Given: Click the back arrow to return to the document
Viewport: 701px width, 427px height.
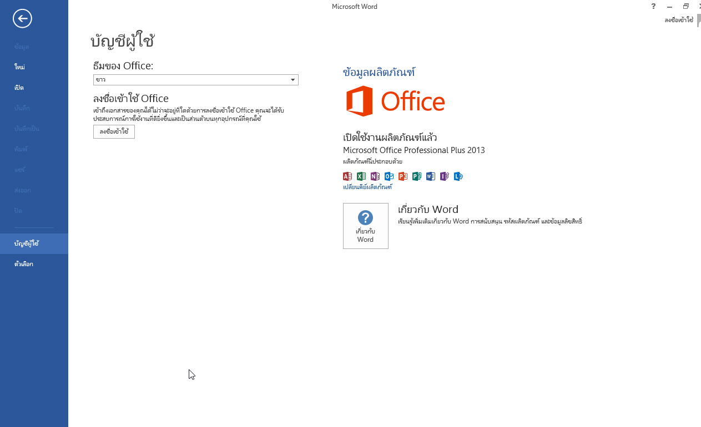Looking at the screenshot, I should point(23,19).
